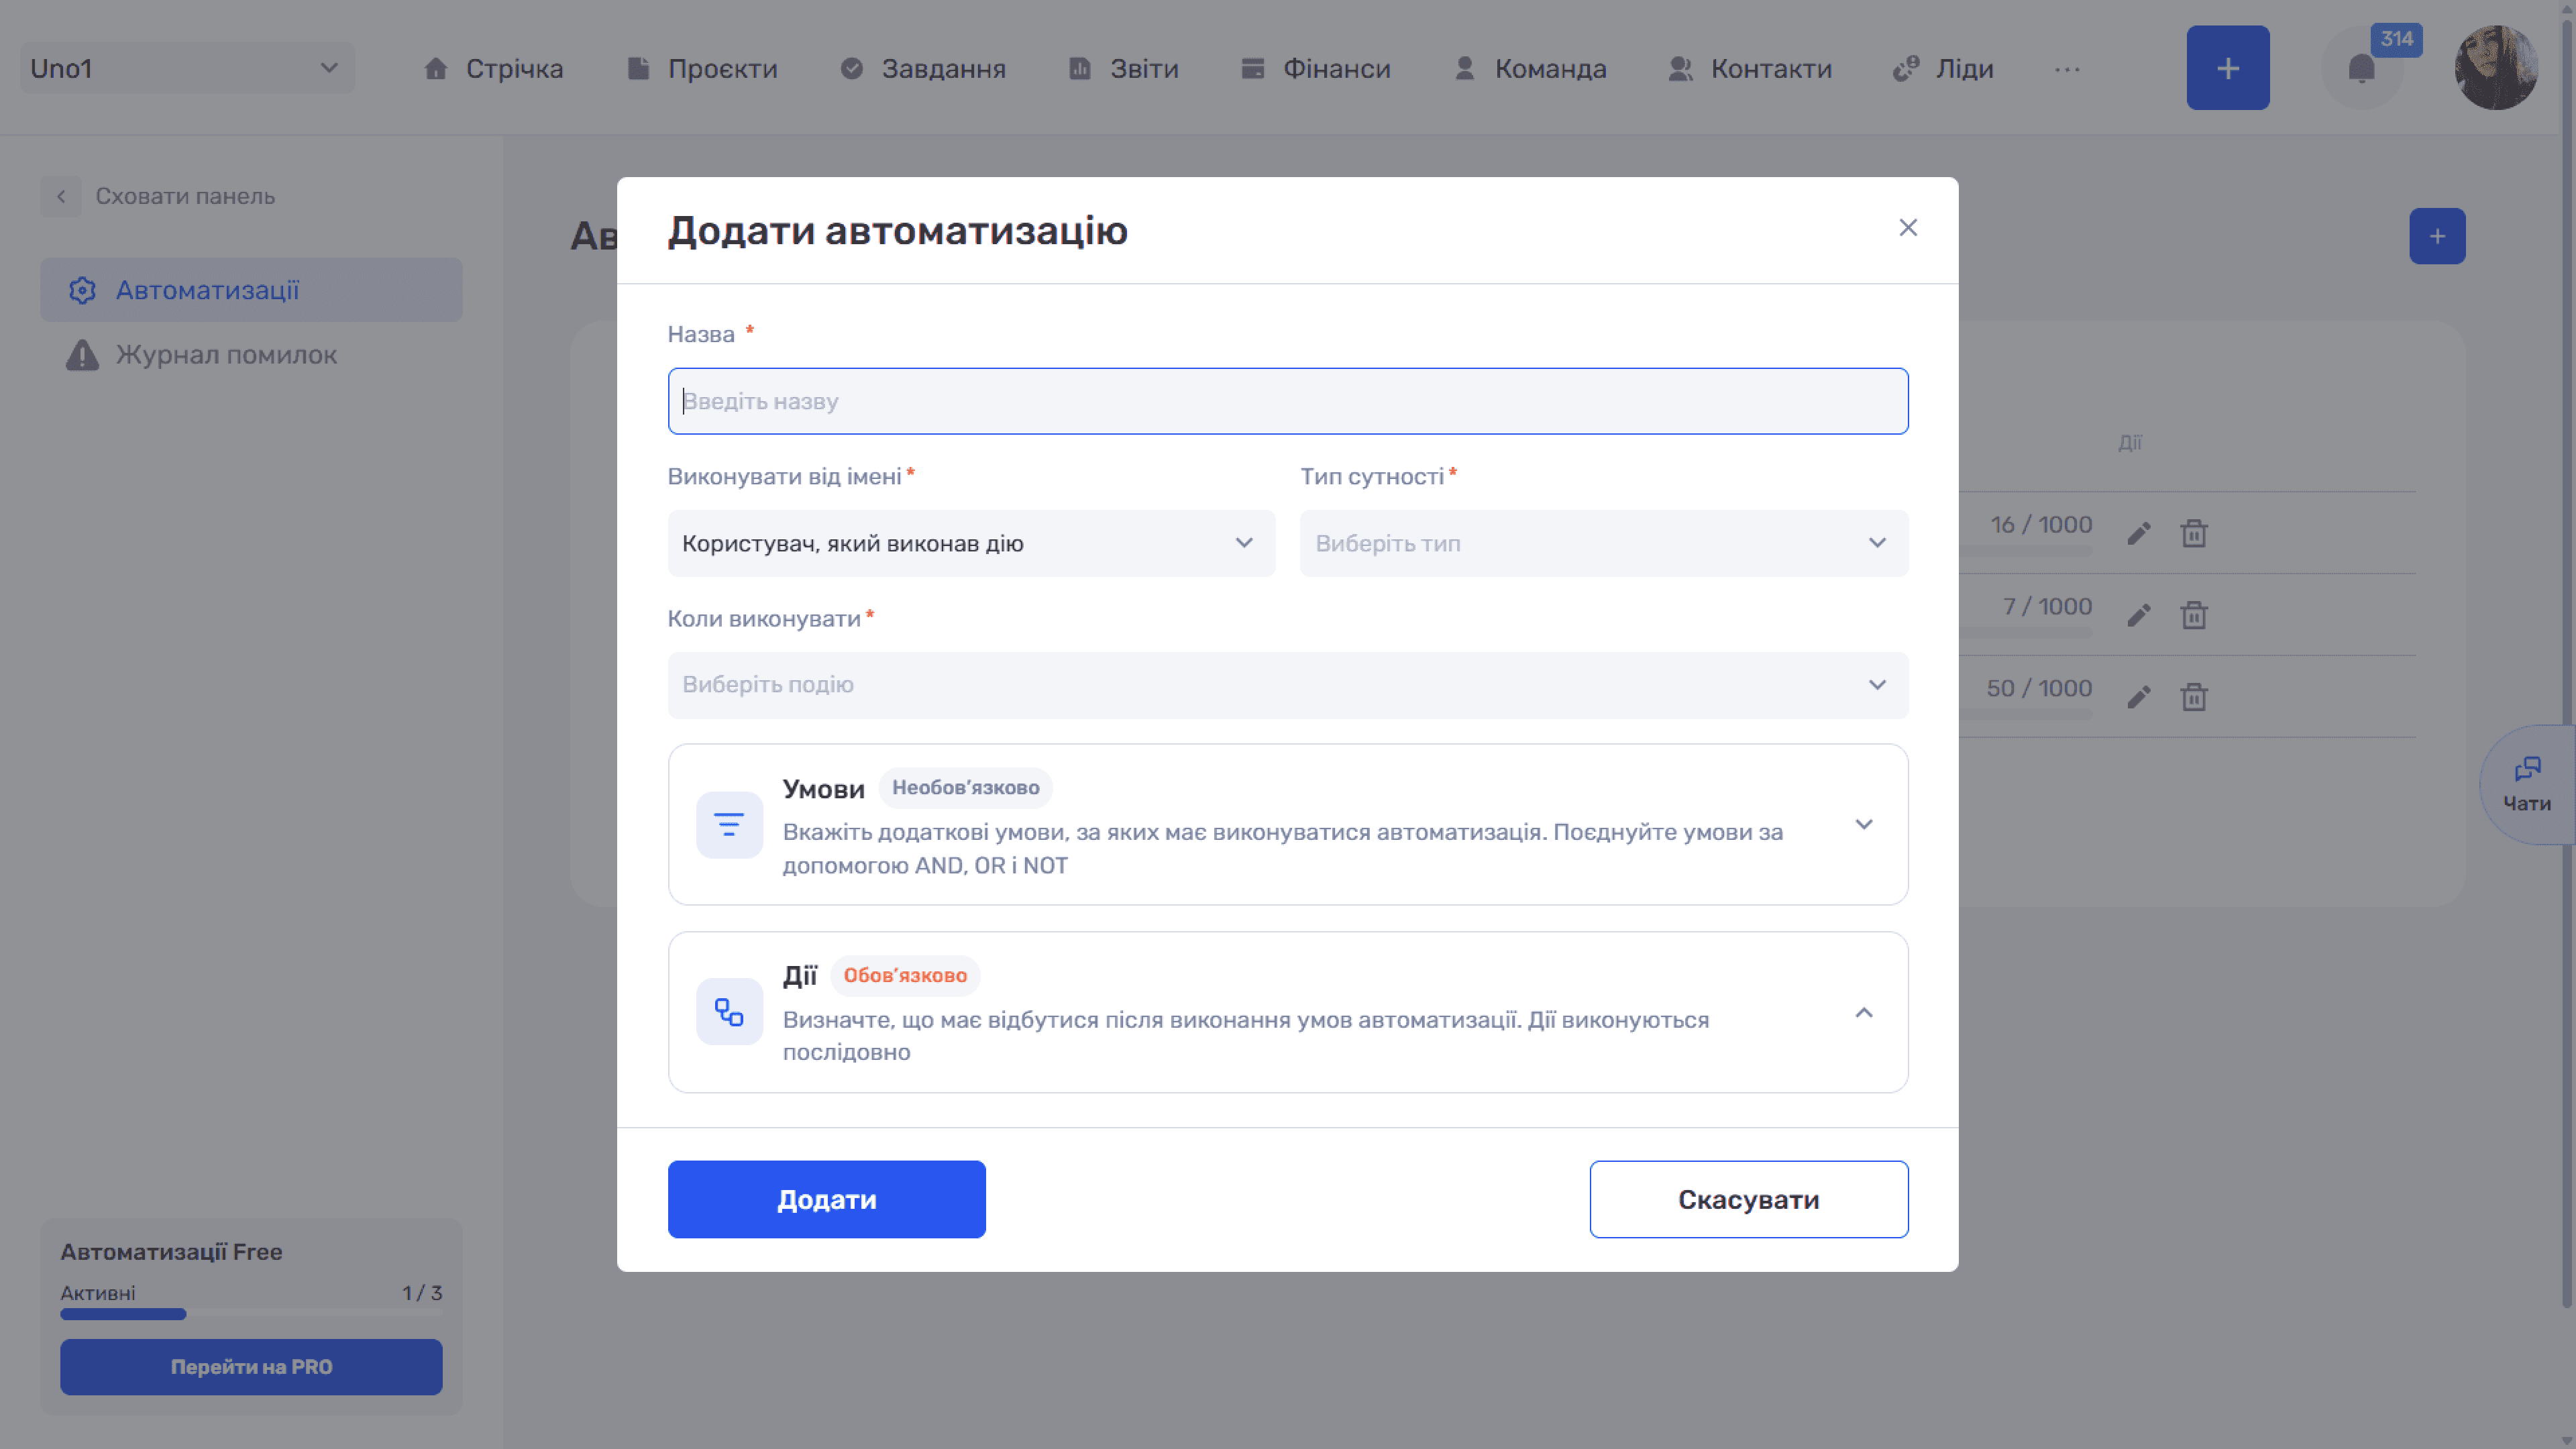2576x1449 pixels.
Task: Click the 7 / 1000 usage value
Action: (x=2046, y=606)
